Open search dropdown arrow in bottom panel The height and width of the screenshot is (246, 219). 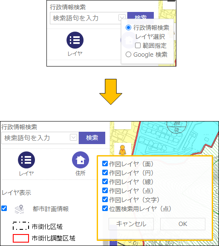(73, 137)
